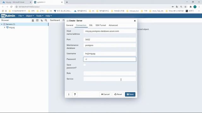Select the mig-pg tree item

12,27
